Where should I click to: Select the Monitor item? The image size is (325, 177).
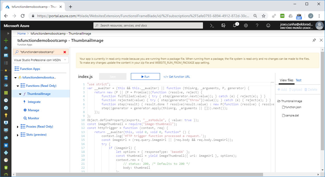(34, 118)
